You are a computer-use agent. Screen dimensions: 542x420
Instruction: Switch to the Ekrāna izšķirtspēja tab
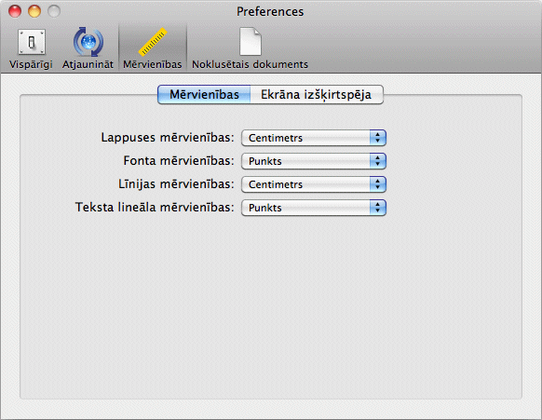pos(317,94)
